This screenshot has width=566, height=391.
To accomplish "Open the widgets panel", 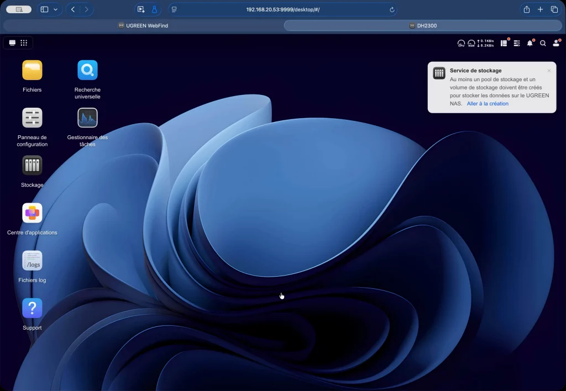I will point(504,43).
